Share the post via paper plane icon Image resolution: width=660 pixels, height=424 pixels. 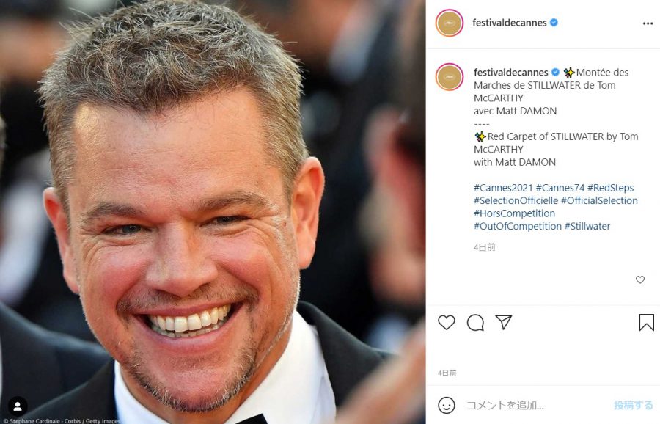pyautogui.click(x=503, y=322)
